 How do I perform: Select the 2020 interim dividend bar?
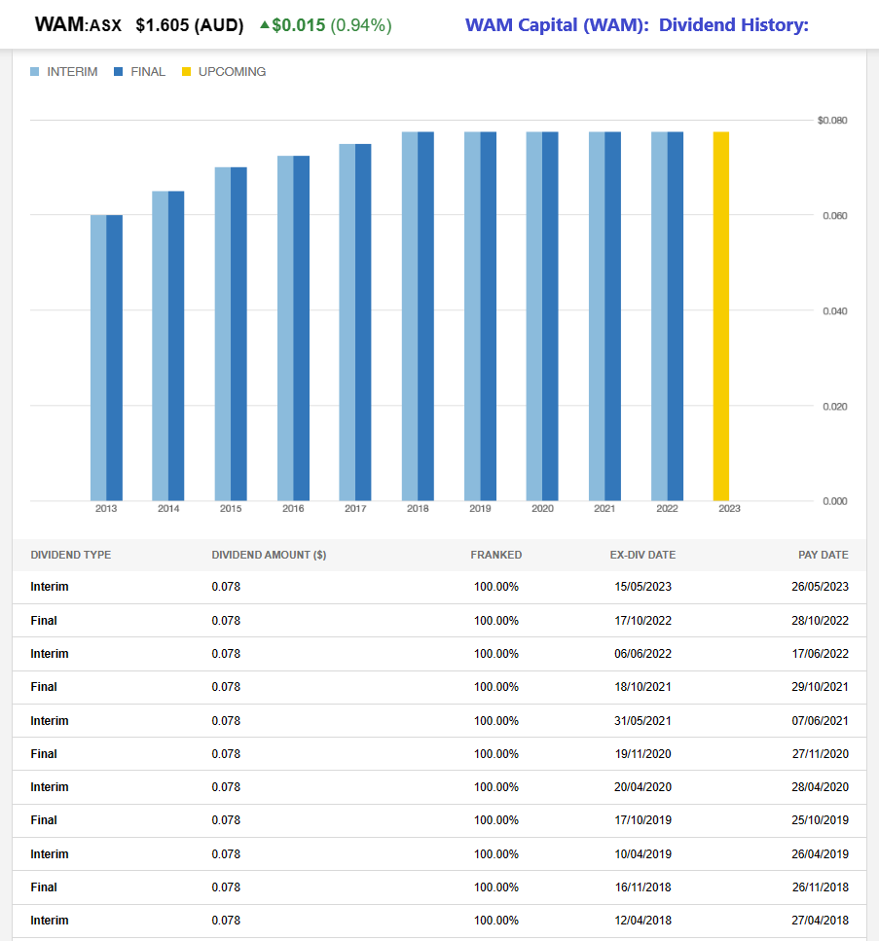click(x=534, y=316)
